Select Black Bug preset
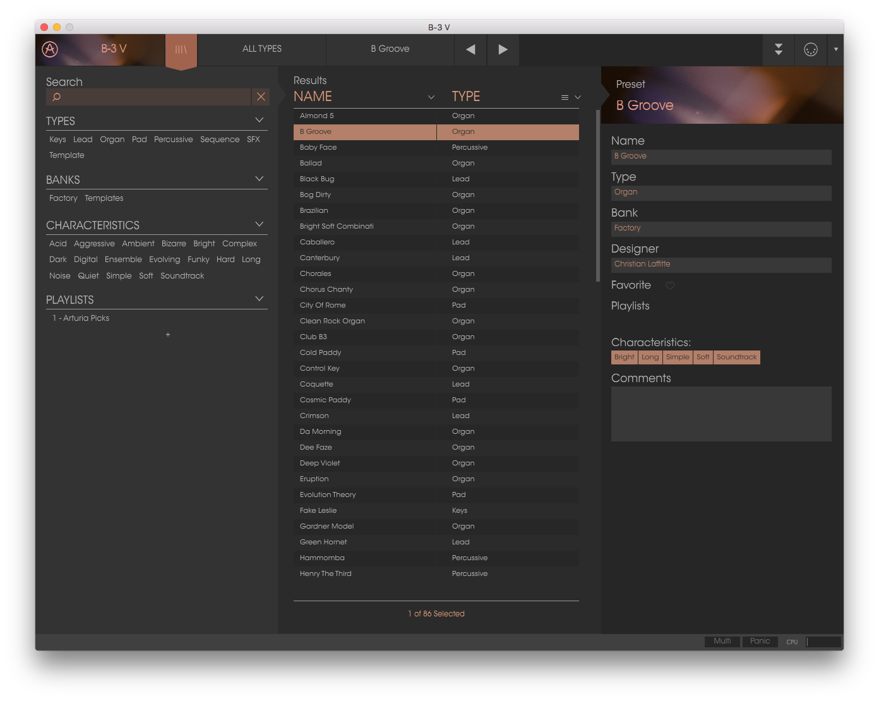879x701 pixels. [x=436, y=179]
